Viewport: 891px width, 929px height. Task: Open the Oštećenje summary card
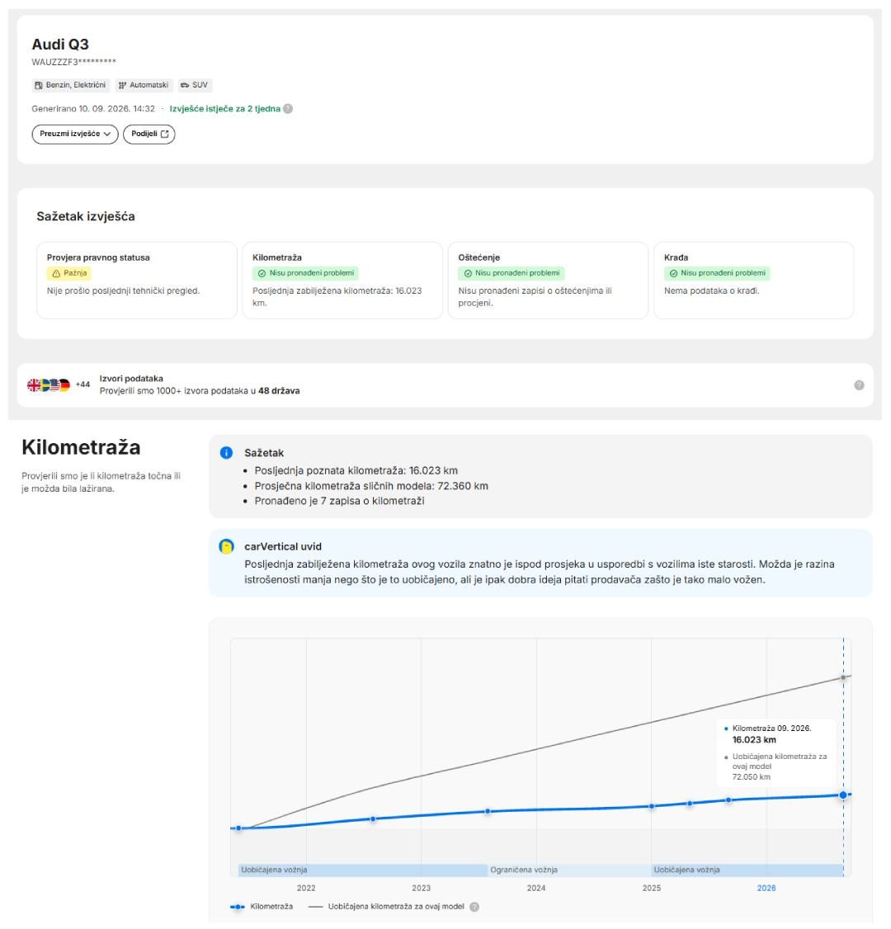tap(548, 281)
